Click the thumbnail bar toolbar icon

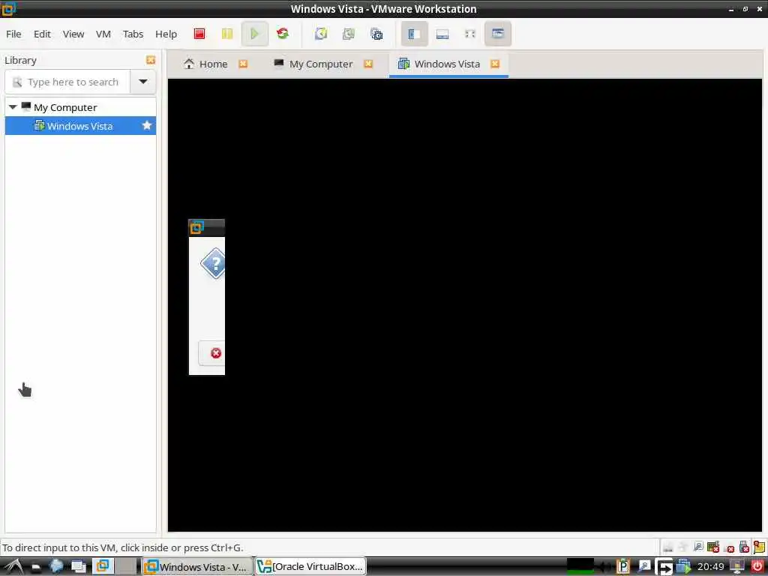[442, 34]
